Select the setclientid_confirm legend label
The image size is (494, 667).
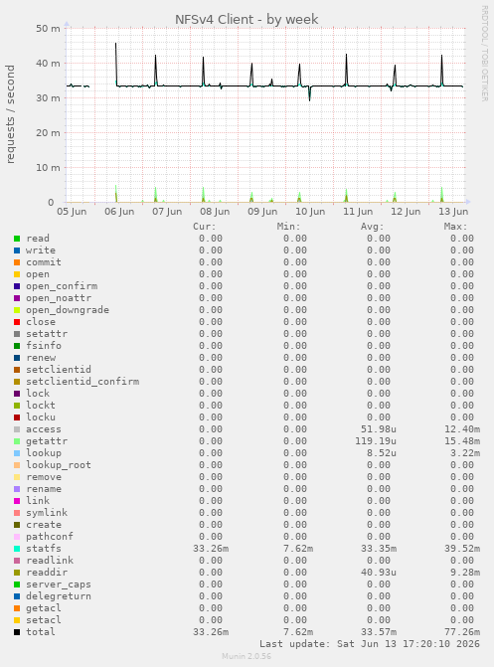pyautogui.click(x=82, y=382)
